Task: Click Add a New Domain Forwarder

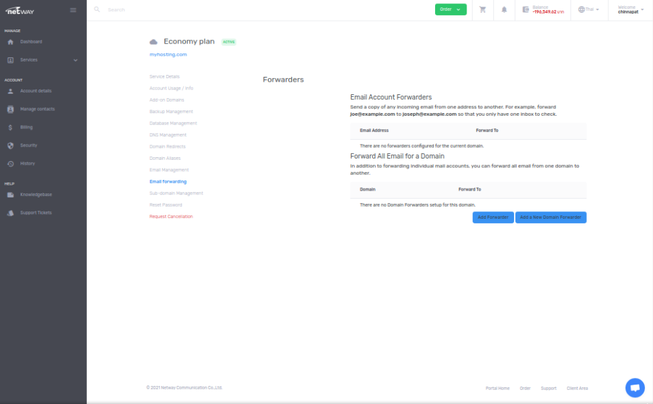Action: (x=551, y=217)
